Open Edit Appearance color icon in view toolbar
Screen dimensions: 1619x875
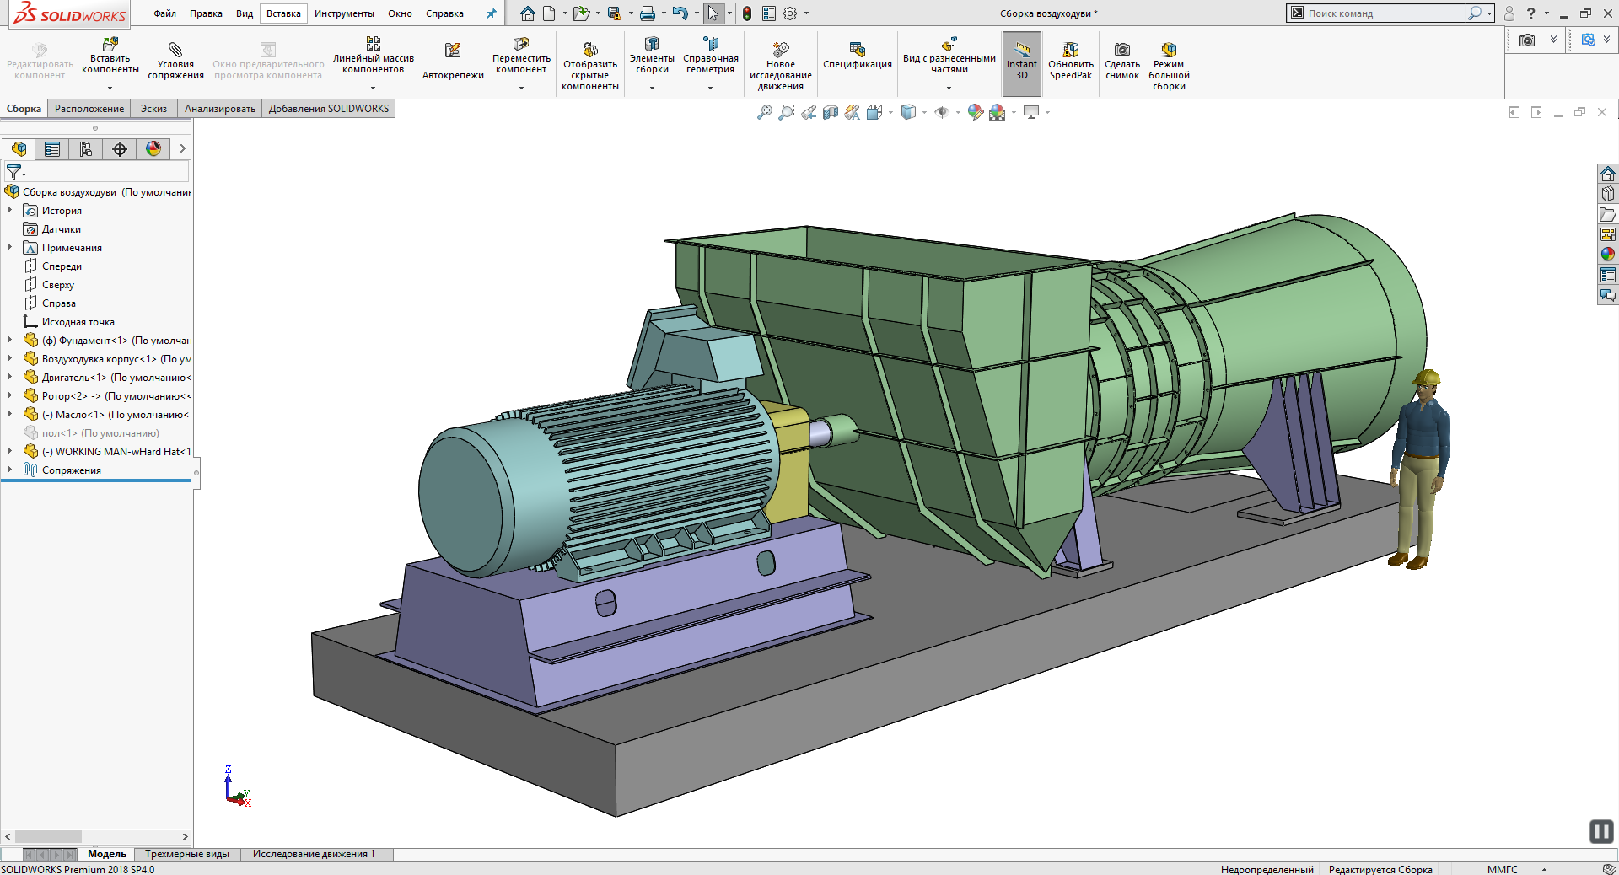976,112
